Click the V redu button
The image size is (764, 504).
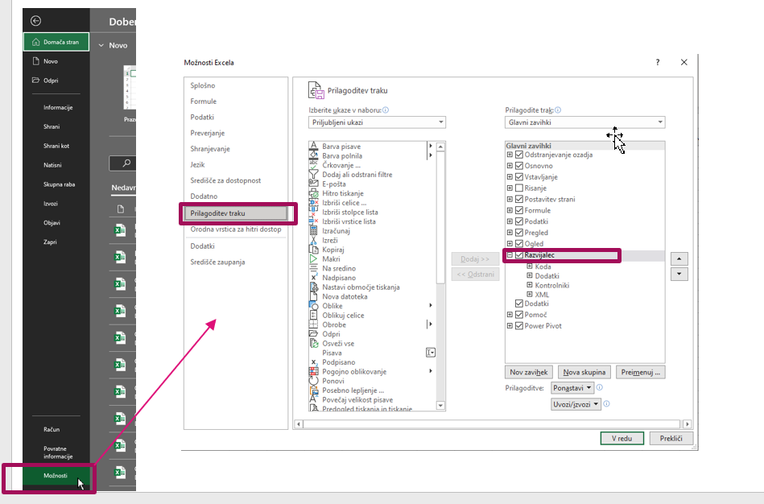(x=622, y=438)
